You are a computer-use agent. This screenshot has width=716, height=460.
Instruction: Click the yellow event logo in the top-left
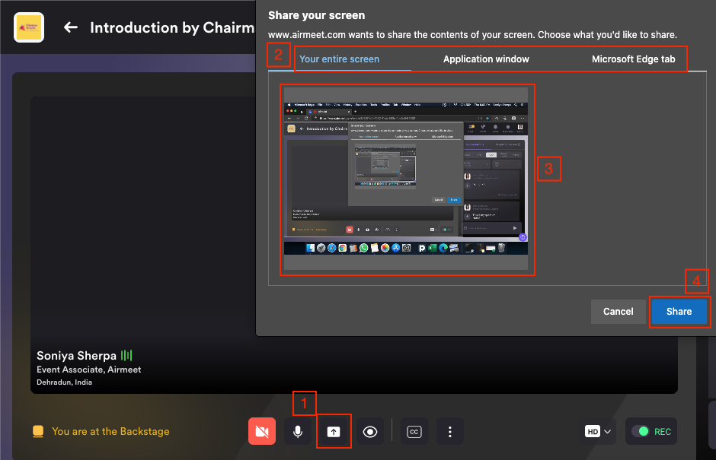click(x=28, y=27)
